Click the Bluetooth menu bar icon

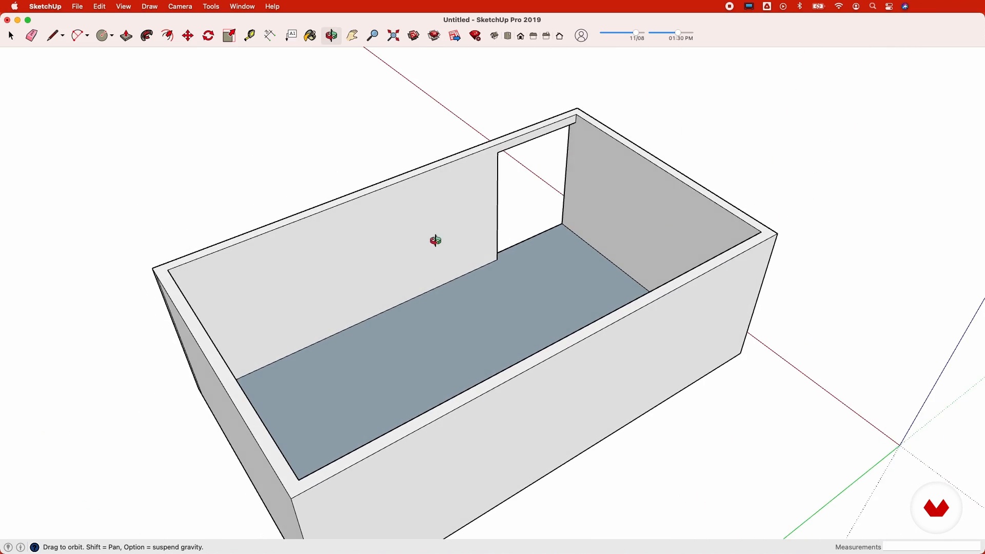click(800, 7)
